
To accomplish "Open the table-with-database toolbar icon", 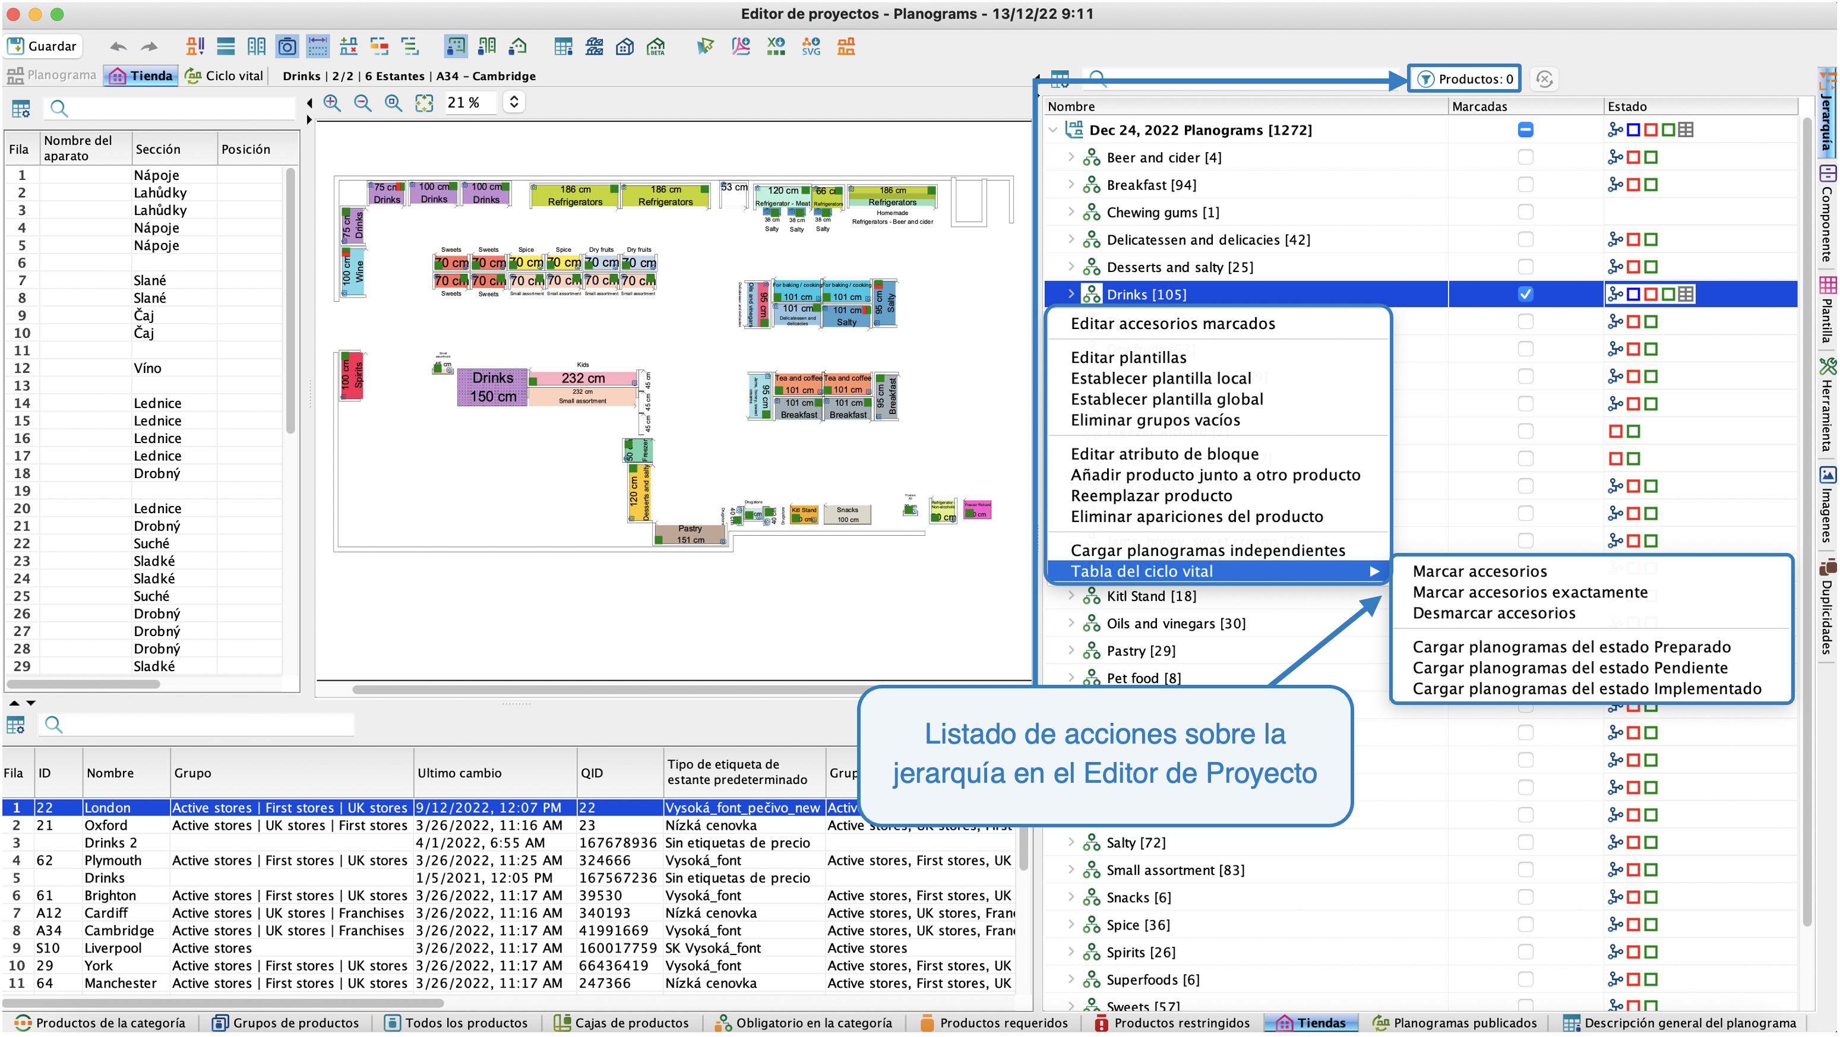I will [564, 47].
